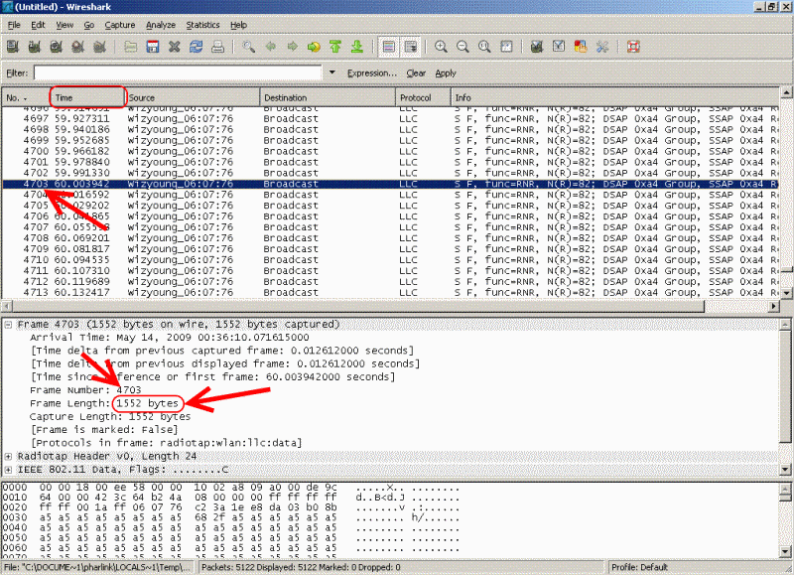Close this capture file X icon
The width and height of the screenshot is (794, 575).
point(175,47)
